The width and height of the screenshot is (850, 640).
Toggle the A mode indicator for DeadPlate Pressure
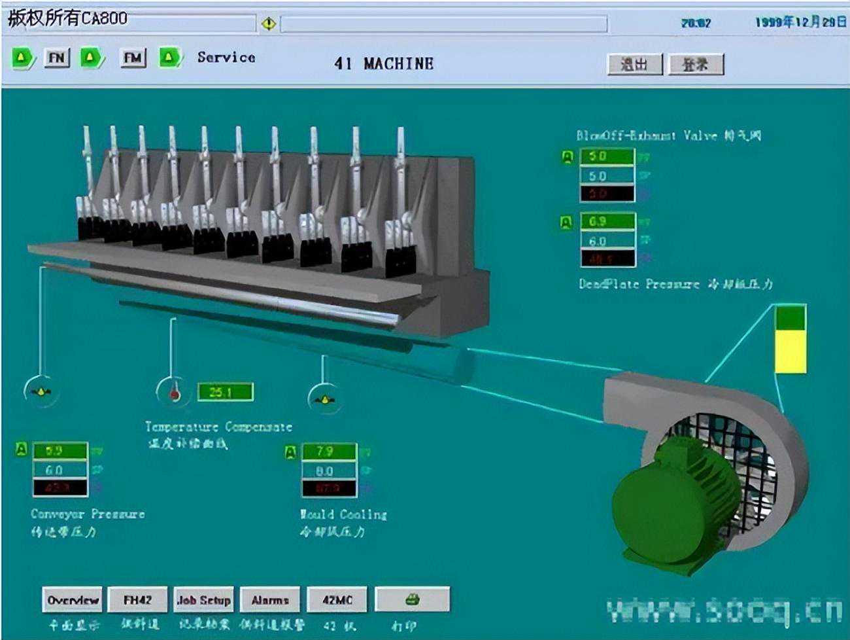(567, 222)
